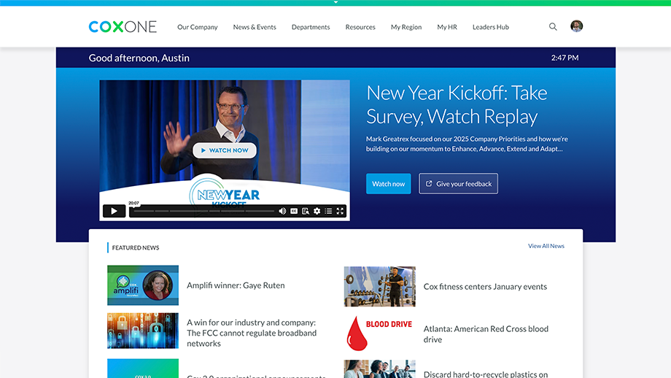The width and height of the screenshot is (671, 378).
Task: Click the Watch Now overlay on video
Action: 225,150
